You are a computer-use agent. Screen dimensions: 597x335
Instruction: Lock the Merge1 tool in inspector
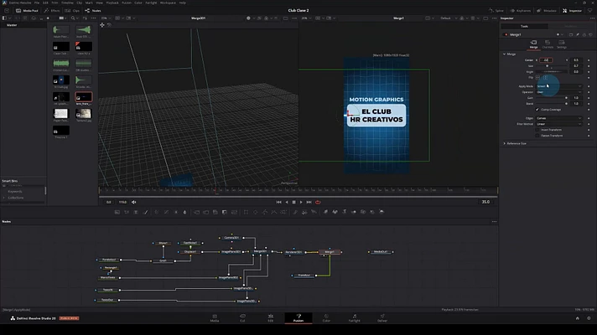pyautogui.click(x=584, y=34)
